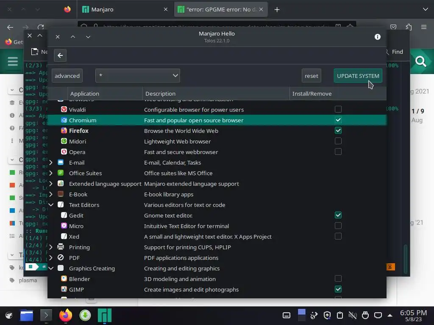Click the Manjaro Hello taskbar icon

click(x=105, y=315)
